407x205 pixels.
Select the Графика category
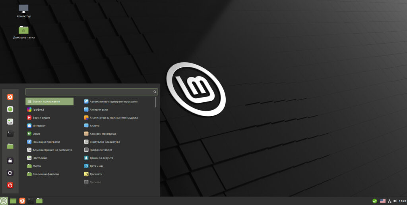point(49,109)
